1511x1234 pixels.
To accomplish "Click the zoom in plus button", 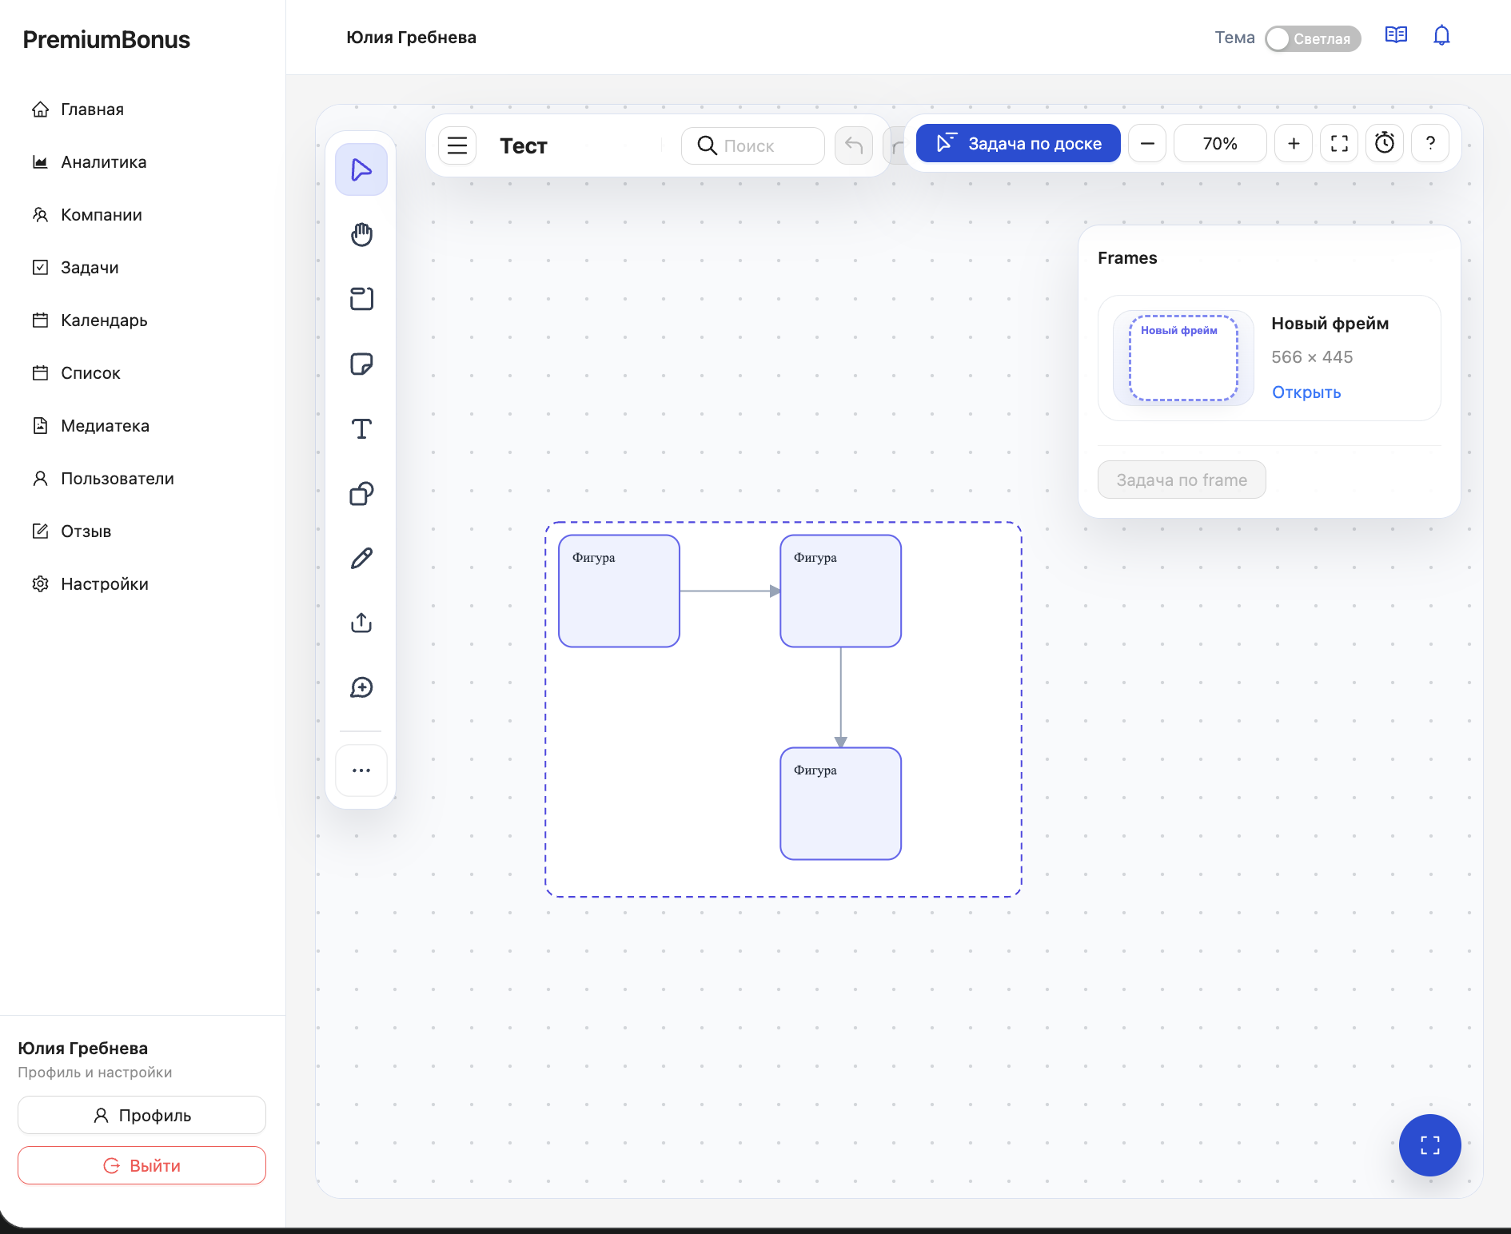I will [1294, 143].
